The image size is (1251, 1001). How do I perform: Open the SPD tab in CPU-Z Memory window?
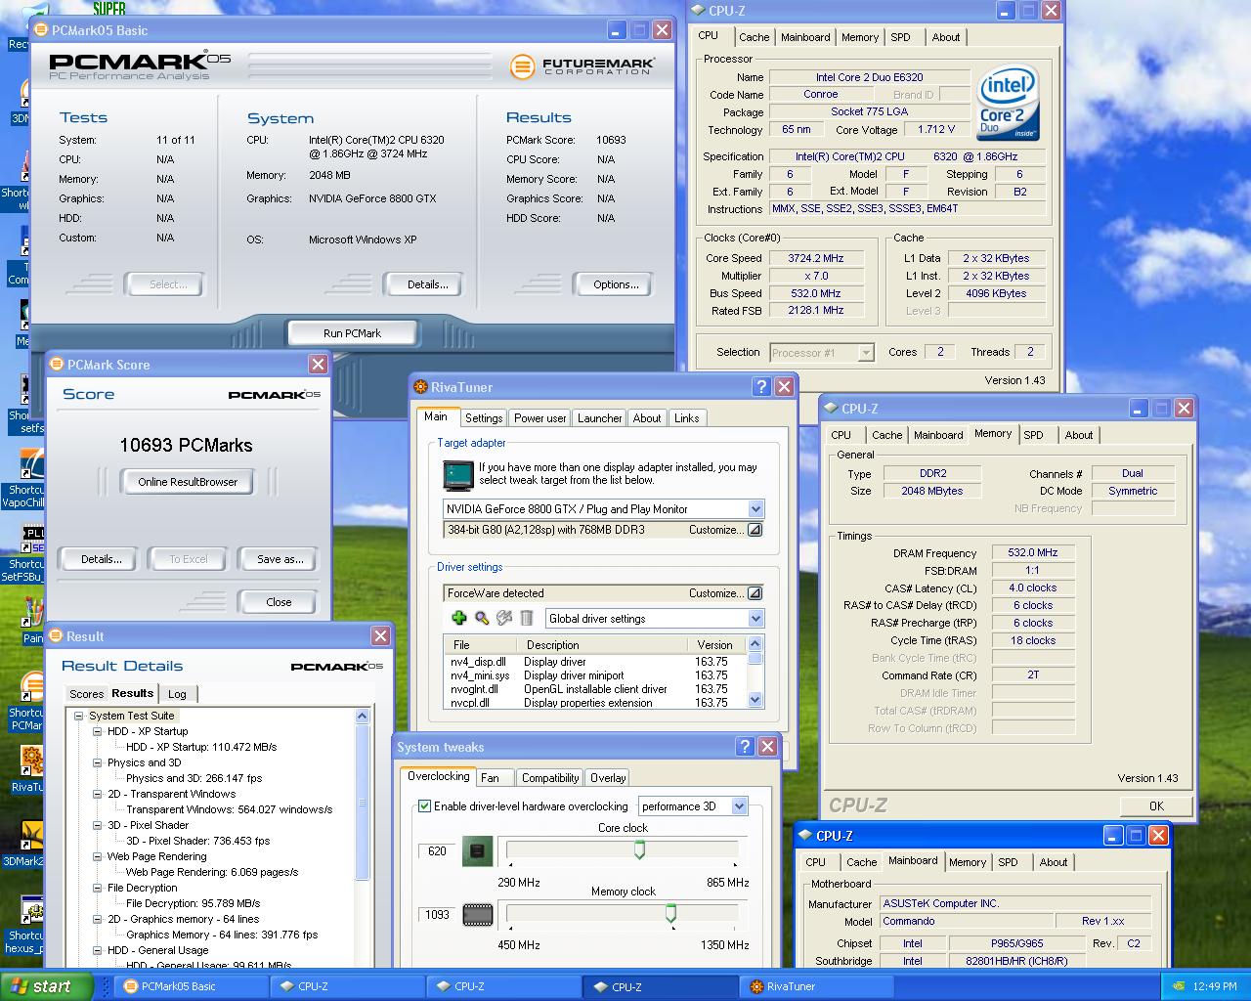(x=1034, y=435)
